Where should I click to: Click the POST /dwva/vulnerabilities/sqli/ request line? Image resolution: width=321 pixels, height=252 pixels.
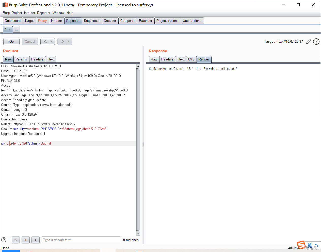click(x=31, y=66)
